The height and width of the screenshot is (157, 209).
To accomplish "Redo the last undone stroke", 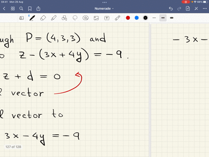I will click(x=179, y=9).
